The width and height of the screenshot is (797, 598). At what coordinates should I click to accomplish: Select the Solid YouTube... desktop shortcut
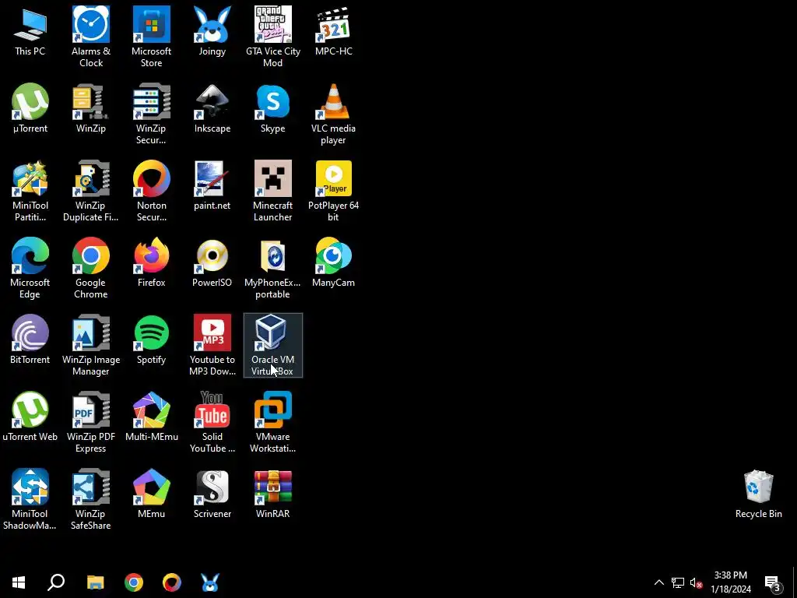coord(212,423)
